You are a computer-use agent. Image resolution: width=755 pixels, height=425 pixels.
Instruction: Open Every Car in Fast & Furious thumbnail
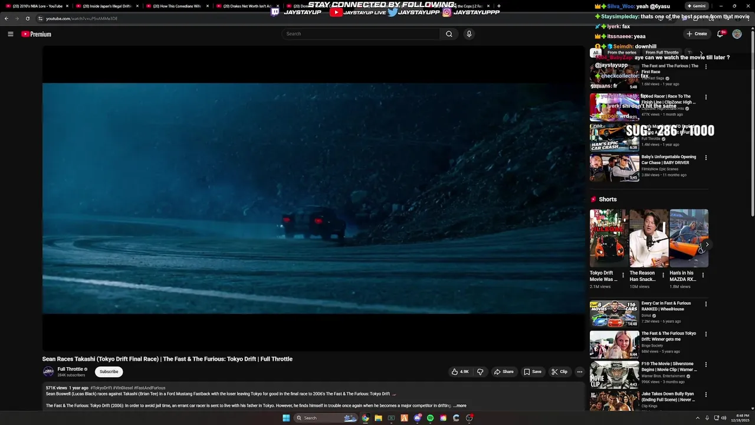614,314
